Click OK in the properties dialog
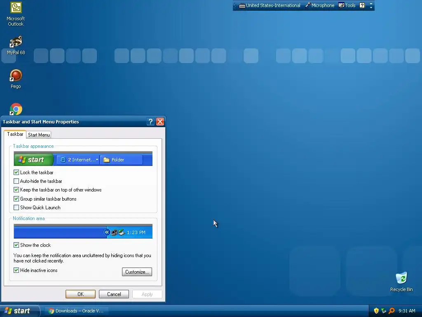This screenshot has height=317, width=422. (80, 294)
